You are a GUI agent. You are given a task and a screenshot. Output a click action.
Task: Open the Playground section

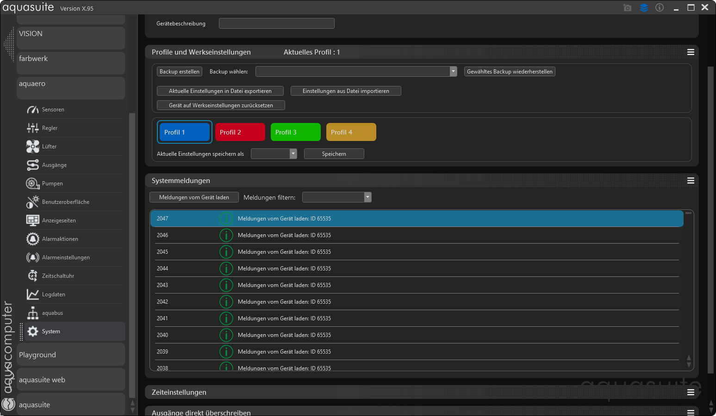pos(71,355)
